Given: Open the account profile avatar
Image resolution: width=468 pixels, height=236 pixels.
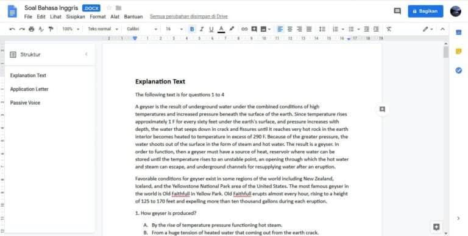Looking at the screenshot, I should (x=455, y=11).
